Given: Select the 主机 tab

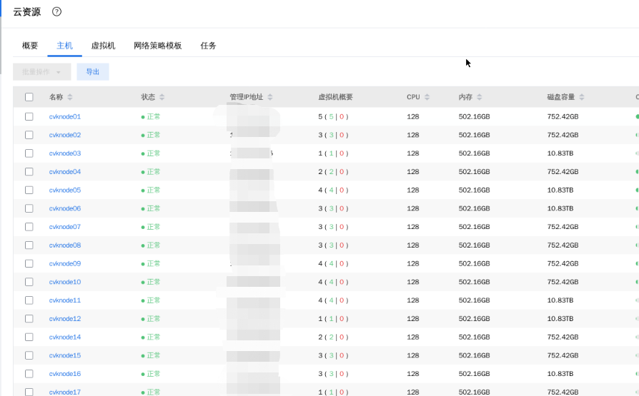Looking at the screenshot, I should [64, 46].
